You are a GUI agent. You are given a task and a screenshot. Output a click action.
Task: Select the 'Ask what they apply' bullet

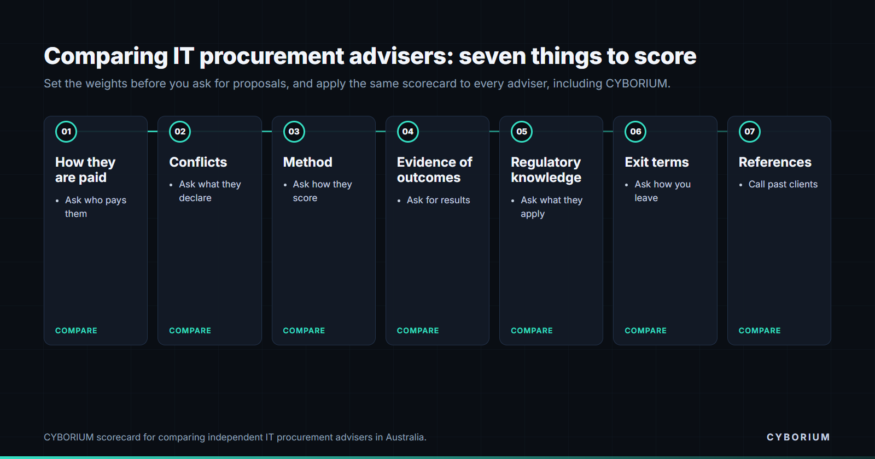click(552, 207)
